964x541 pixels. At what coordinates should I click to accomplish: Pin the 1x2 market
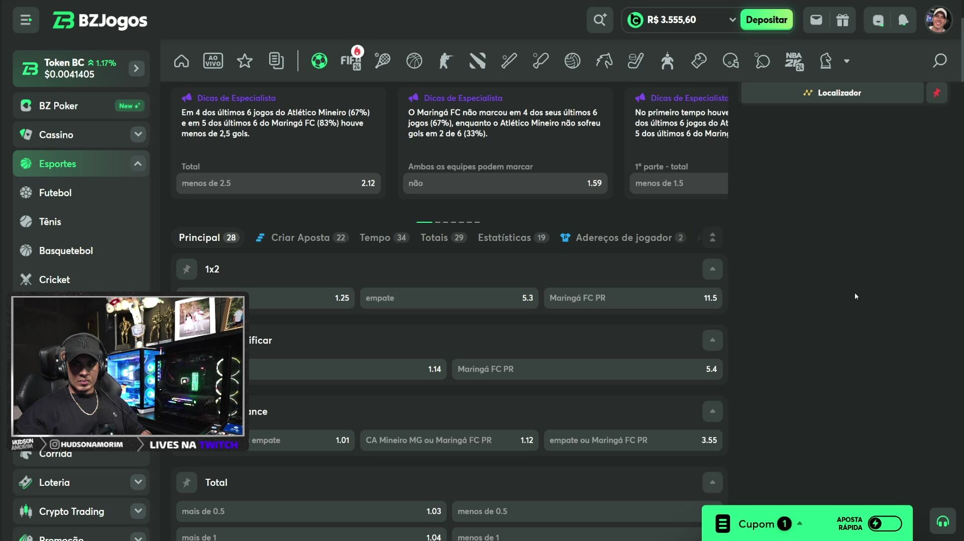click(186, 269)
